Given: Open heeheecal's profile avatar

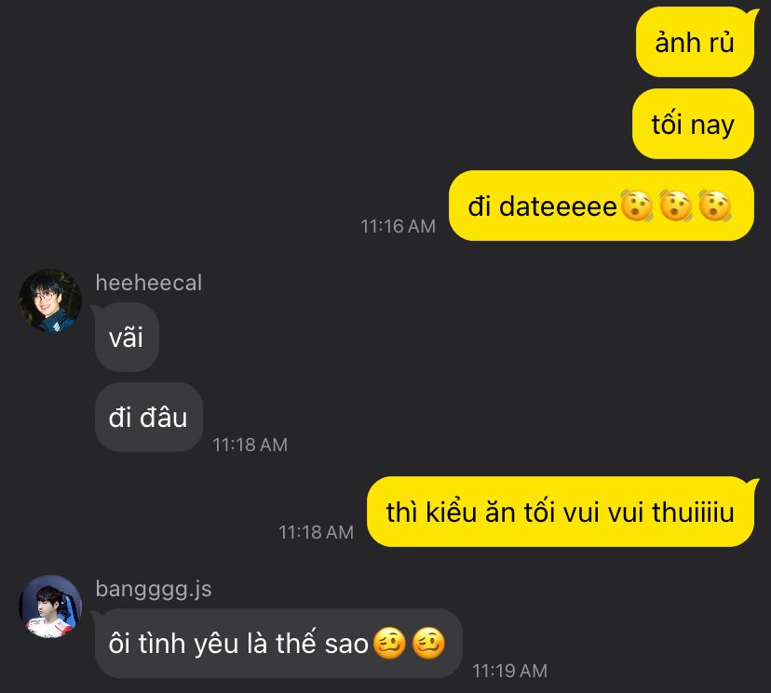Looking at the screenshot, I should 50,300.
